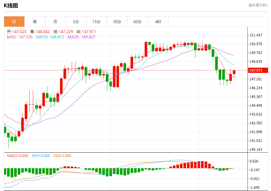Click the last red candlestick on the chart
This screenshot has height=191, width=271.
coord(234,72)
